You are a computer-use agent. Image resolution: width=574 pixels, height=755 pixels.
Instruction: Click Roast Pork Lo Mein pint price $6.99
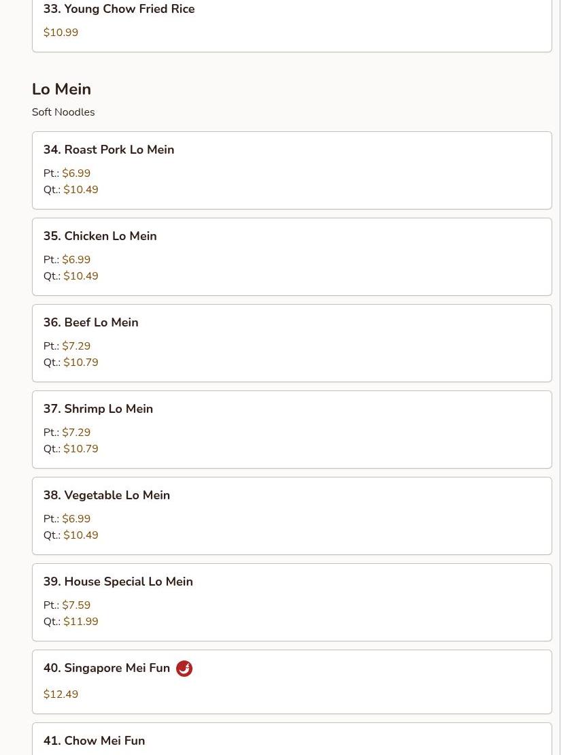point(76,173)
